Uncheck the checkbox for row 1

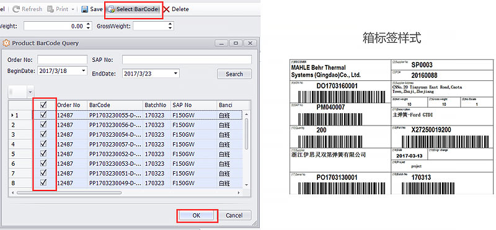[43, 115]
